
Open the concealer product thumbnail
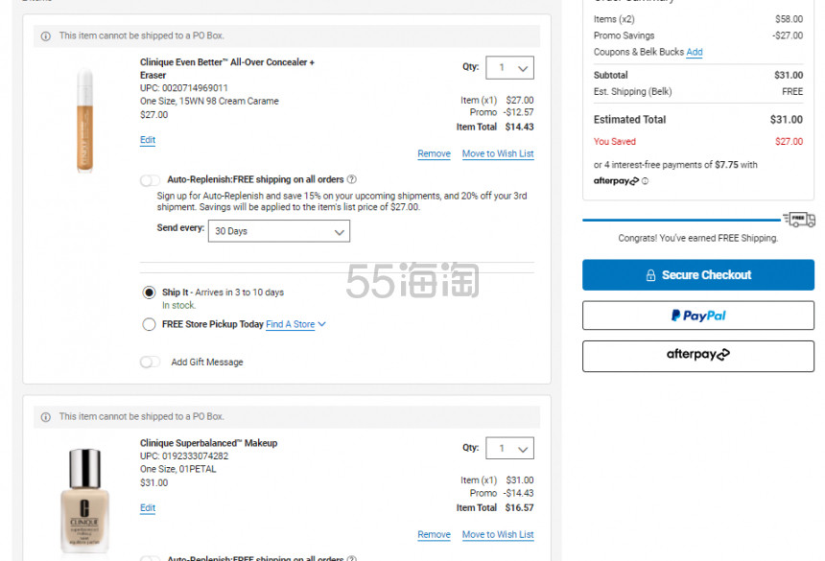pos(84,120)
